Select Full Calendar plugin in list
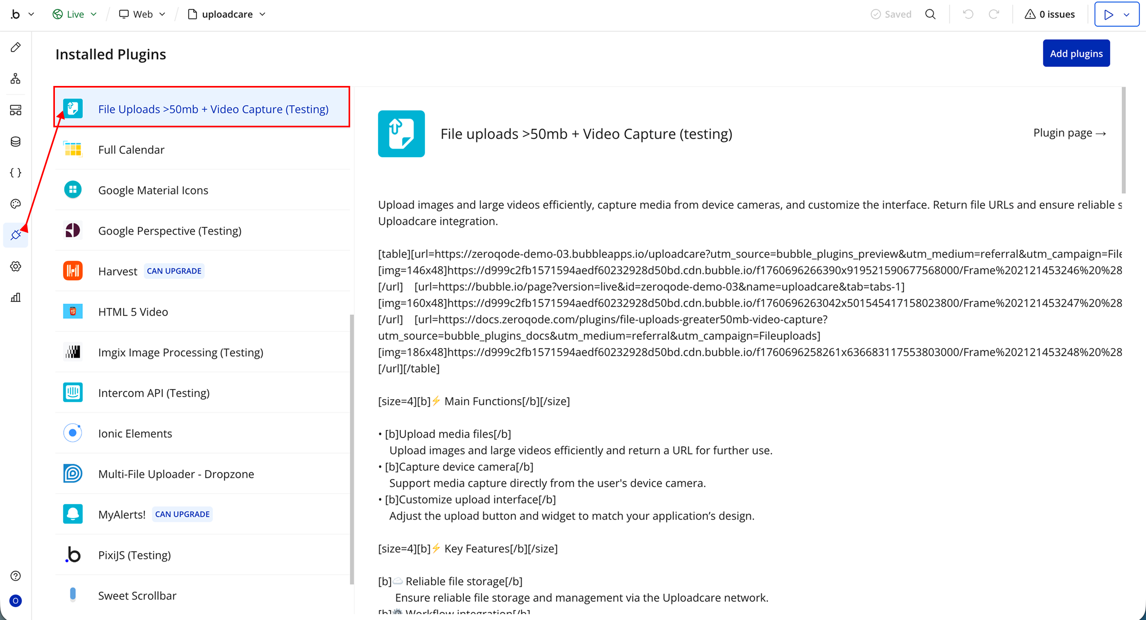This screenshot has height=620, width=1146. pyautogui.click(x=131, y=150)
